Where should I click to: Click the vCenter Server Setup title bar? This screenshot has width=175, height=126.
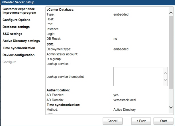coord(86,2)
